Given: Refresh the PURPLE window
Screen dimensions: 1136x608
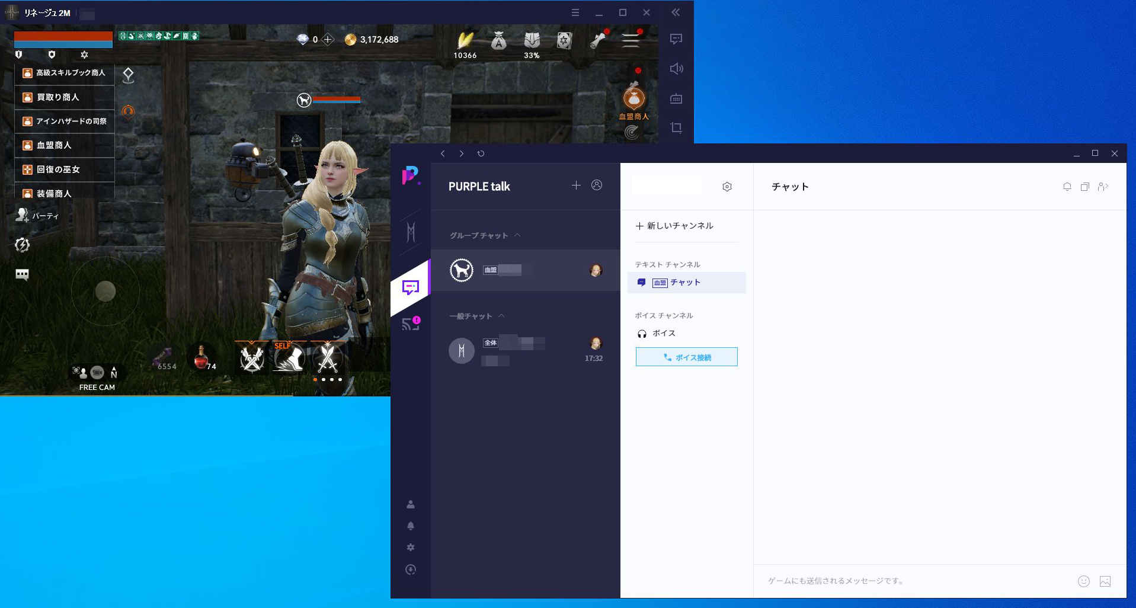Looking at the screenshot, I should (481, 153).
